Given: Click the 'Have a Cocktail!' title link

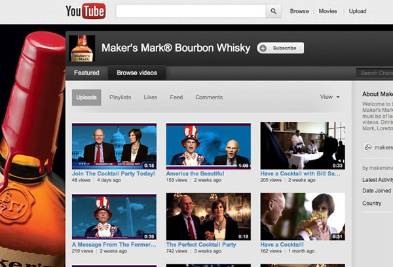Looking at the screenshot, I should tap(282, 245).
